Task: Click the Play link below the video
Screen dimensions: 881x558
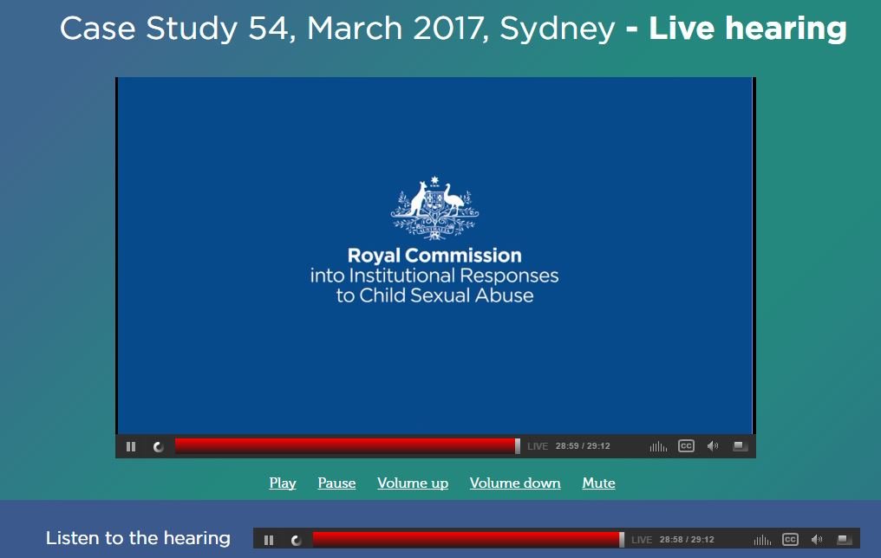Action: [283, 483]
